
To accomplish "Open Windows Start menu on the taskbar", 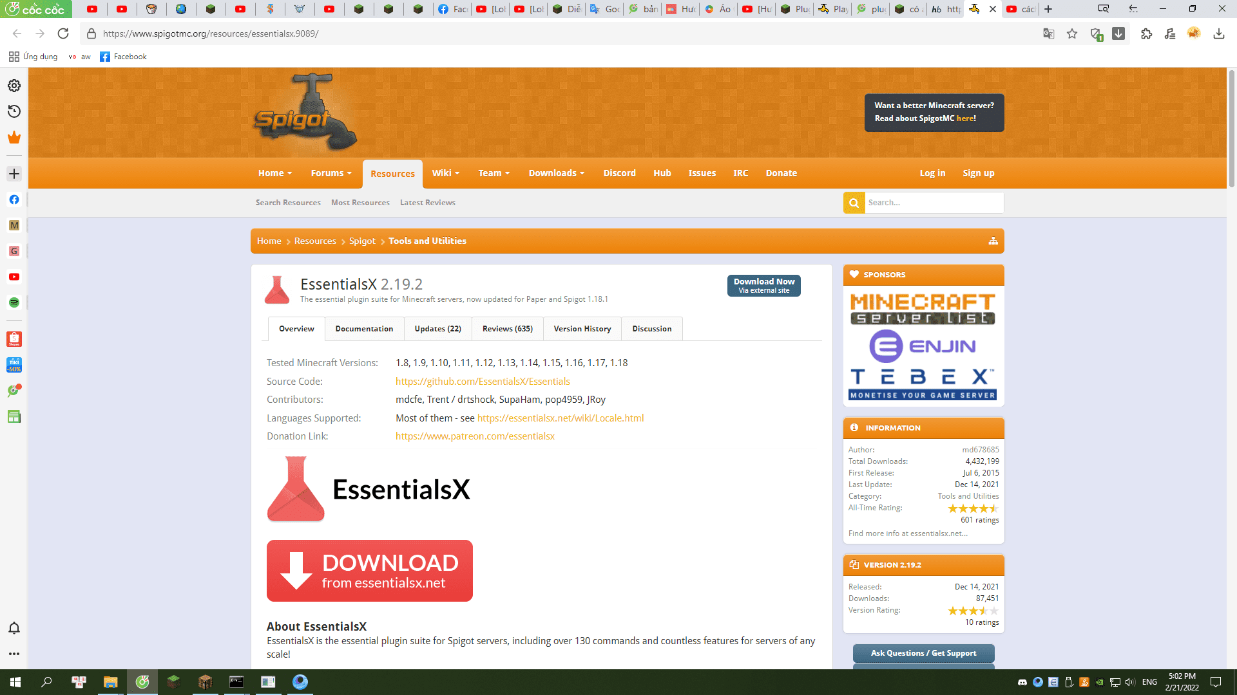I will [x=15, y=682].
